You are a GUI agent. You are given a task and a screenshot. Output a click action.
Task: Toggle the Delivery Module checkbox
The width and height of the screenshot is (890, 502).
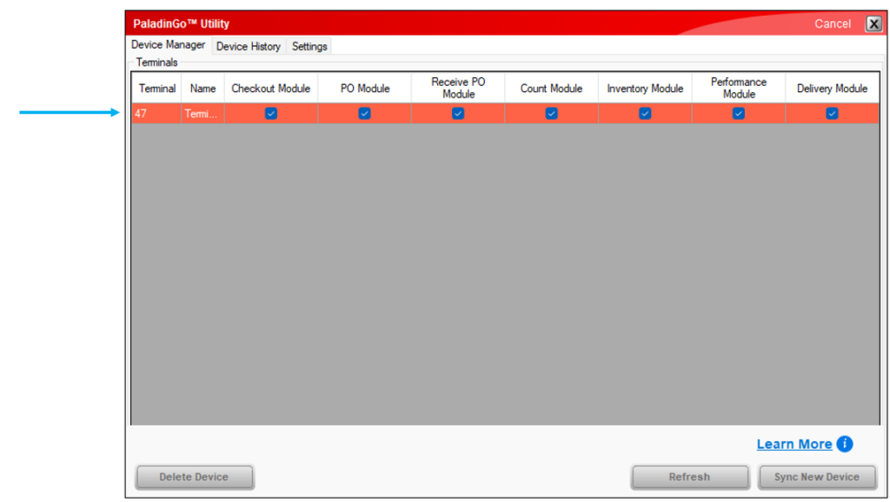tap(832, 114)
